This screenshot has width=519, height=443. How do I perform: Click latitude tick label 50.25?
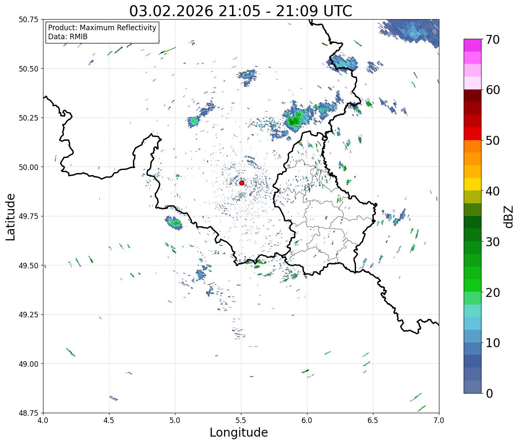pyautogui.click(x=29, y=118)
